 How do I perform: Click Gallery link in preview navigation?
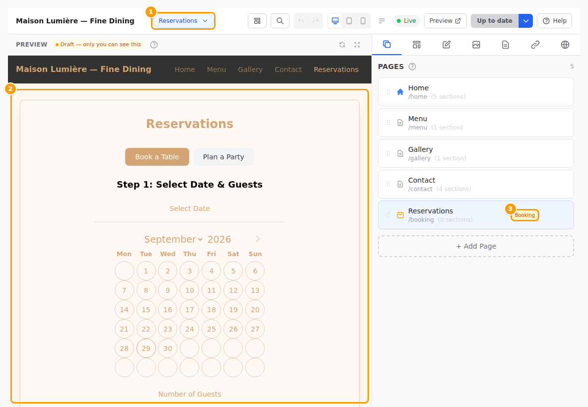250,69
